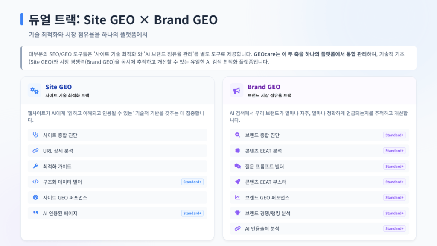Click the Standard+ badge on 콘텐츠 EEAT 분석
Image resolution: width=437 pixels, height=246 pixels.
(394, 150)
